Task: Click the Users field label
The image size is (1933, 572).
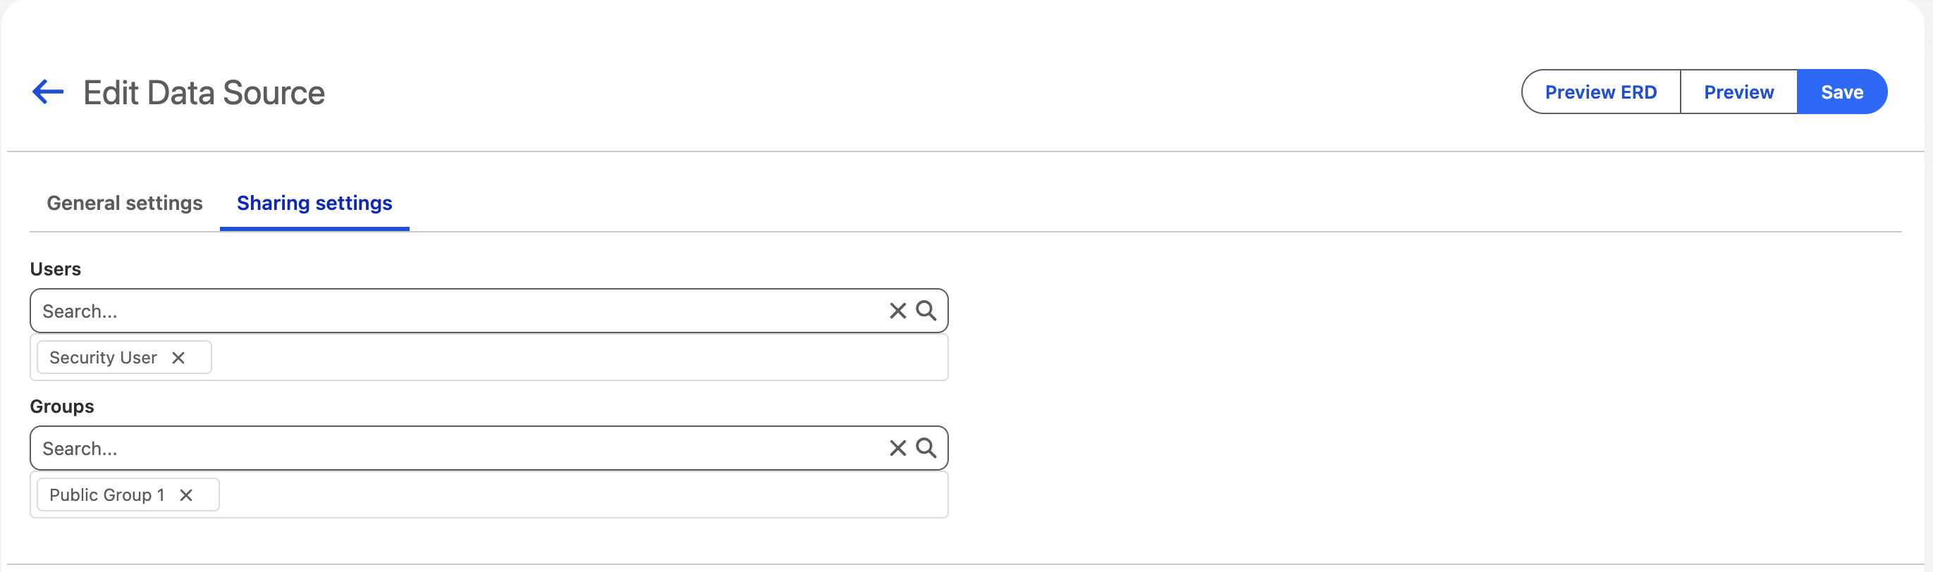Action: [56, 269]
